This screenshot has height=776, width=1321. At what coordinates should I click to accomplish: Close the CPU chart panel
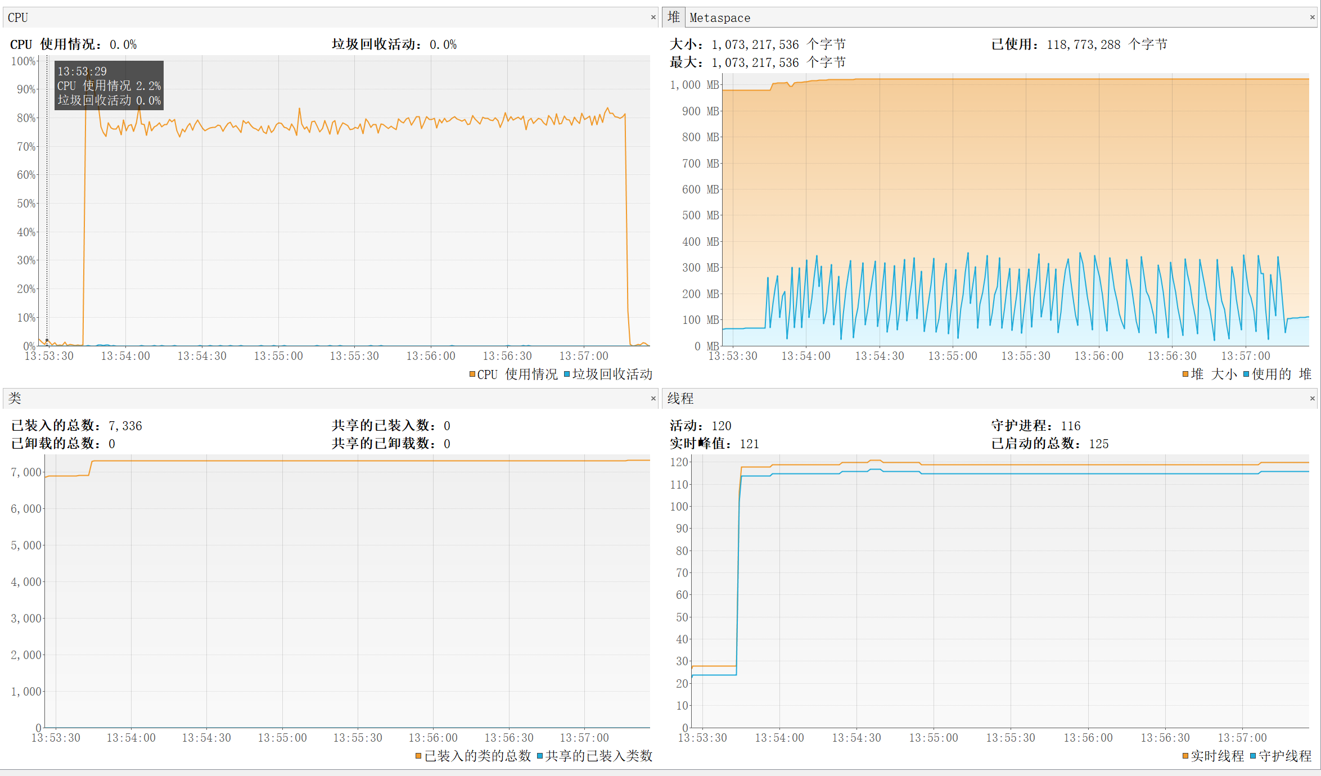pyautogui.click(x=653, y=17)
